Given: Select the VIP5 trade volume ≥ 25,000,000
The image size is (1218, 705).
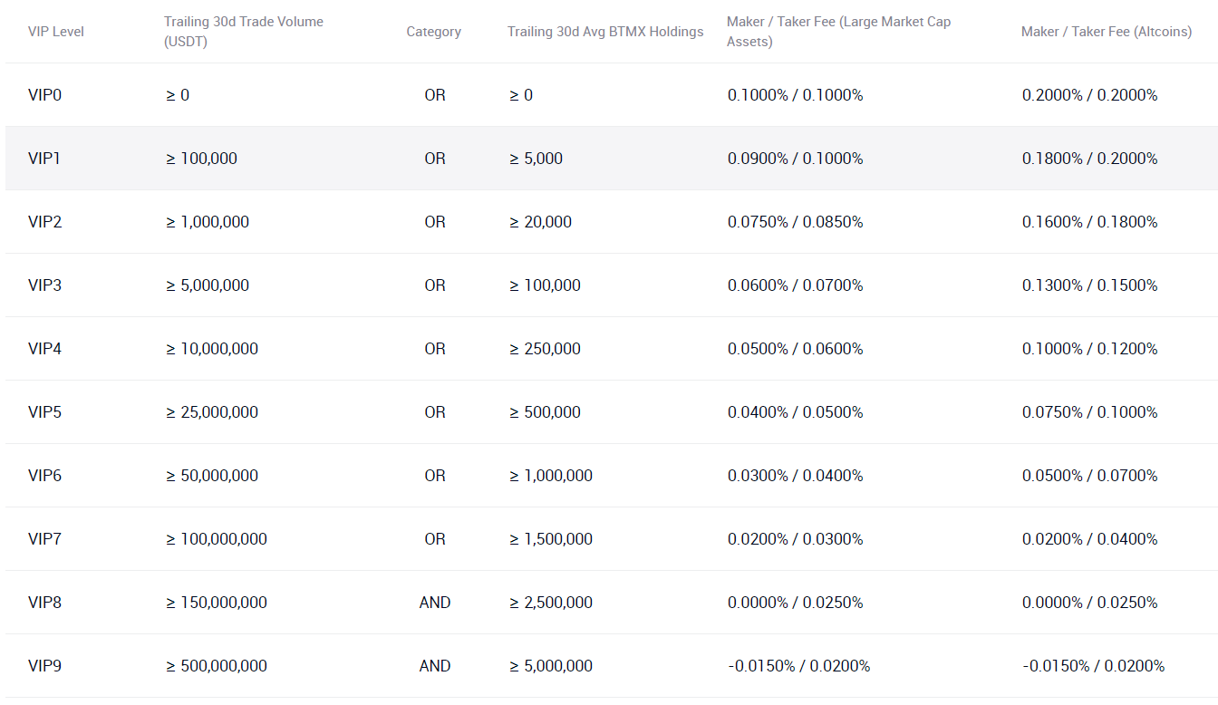Looking at the screenshot, I should coord(212,412).
